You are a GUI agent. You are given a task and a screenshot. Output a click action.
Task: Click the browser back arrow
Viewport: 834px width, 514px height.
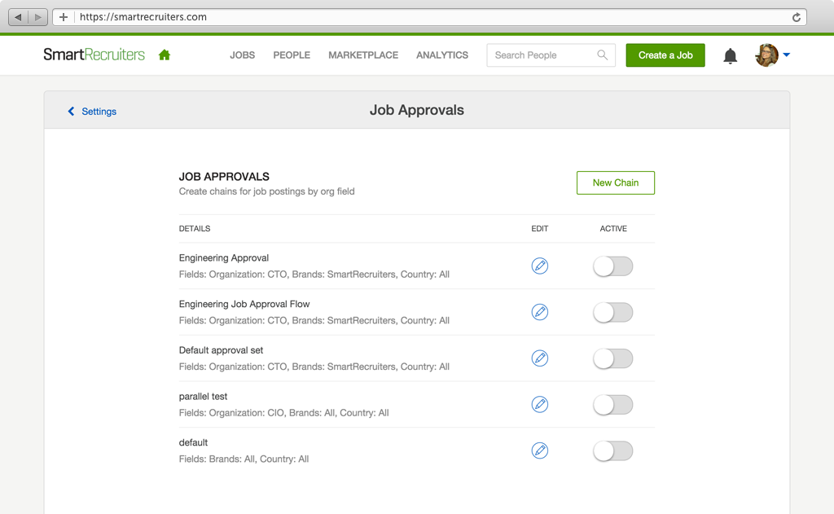pos(18,17)
